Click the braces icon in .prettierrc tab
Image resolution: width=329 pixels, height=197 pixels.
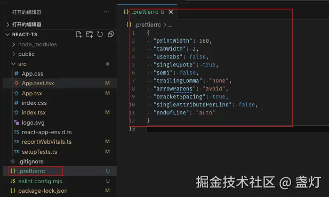point(126,12)
